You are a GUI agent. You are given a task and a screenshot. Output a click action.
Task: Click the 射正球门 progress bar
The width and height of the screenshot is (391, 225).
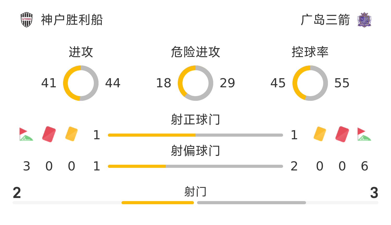[x=195, y=135]
